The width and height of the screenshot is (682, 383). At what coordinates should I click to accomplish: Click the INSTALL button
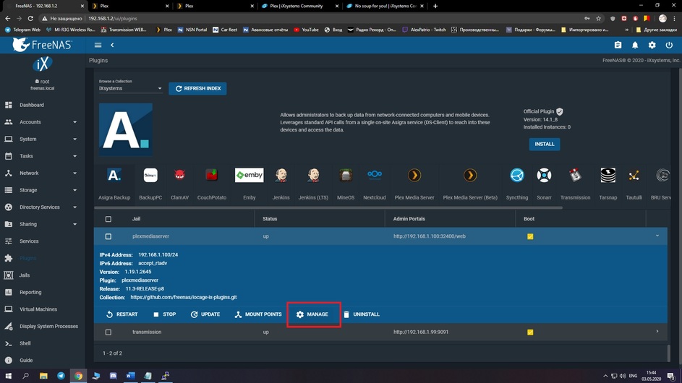pos(544,144)
